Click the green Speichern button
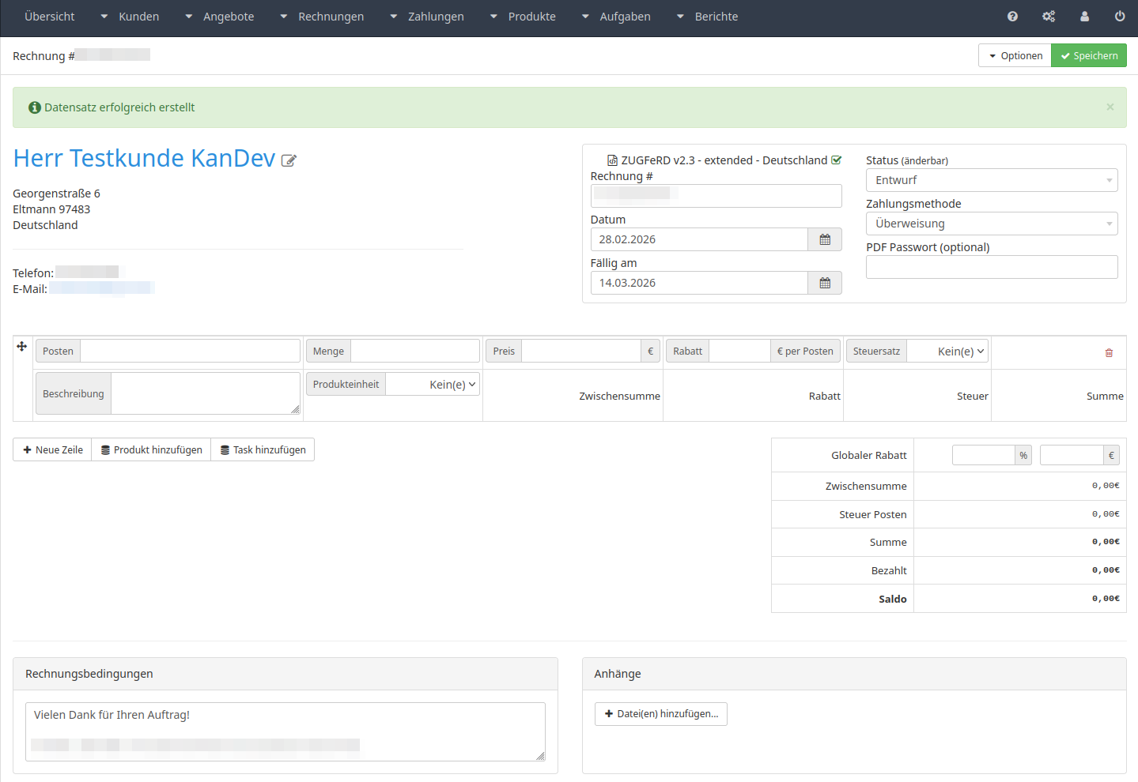 (1089, 56)
